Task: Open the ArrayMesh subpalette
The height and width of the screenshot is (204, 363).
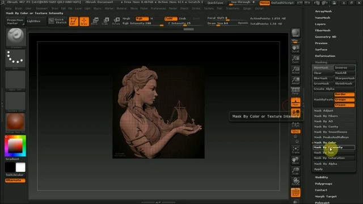Action: tap(323, 11)
